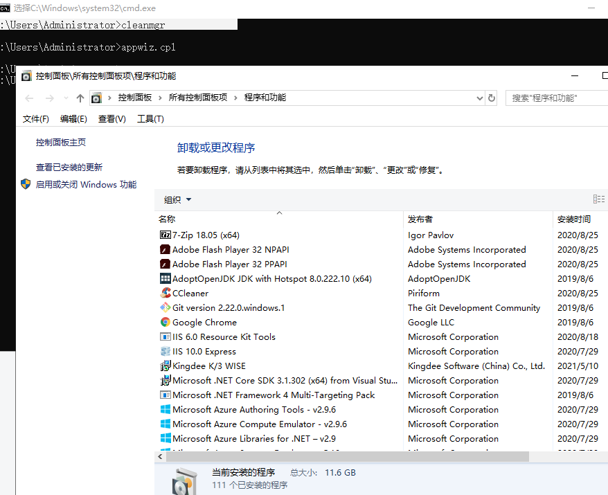Refresh the Programs and Features view
This screenshot has height=495, width=608.
point(492,98)
